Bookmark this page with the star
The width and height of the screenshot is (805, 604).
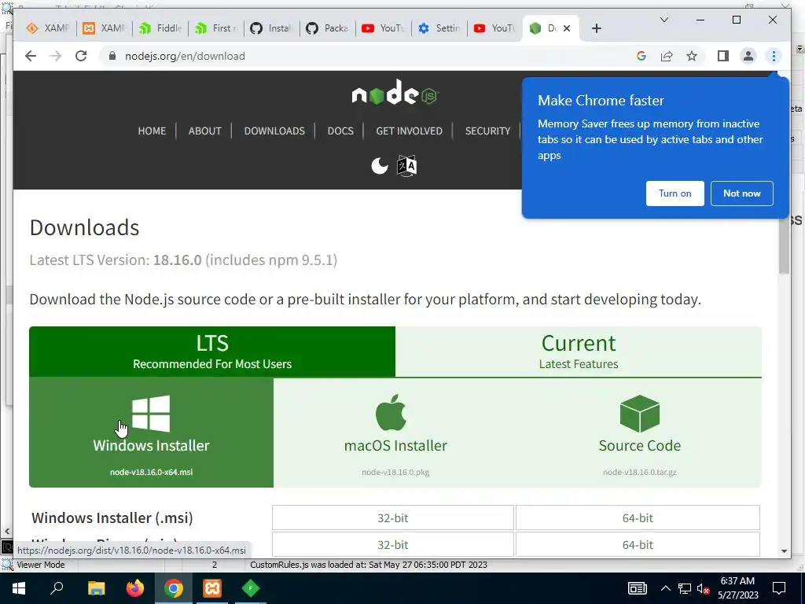[692, 56]
